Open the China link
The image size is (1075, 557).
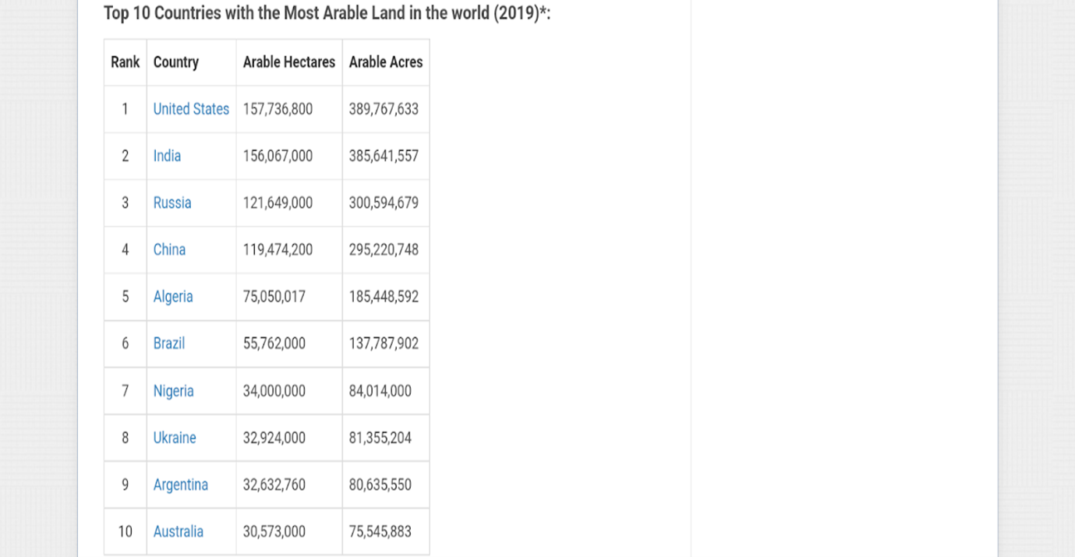click(x=169, y=249)
